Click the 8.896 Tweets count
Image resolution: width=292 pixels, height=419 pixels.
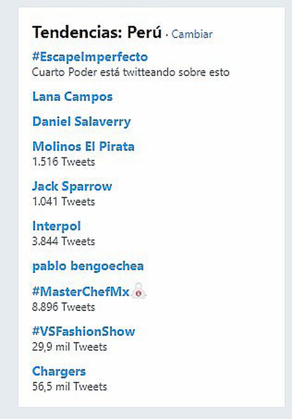tap(63, 307)
